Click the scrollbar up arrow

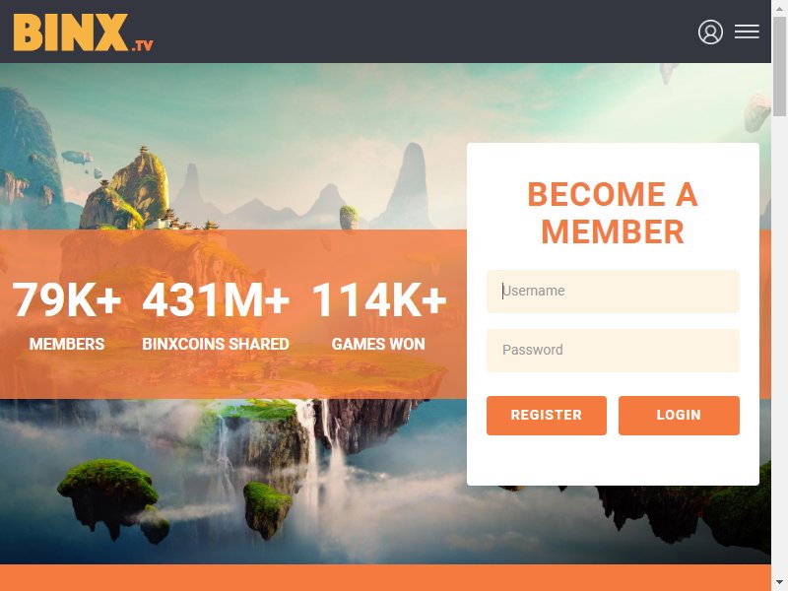[779, 8]
